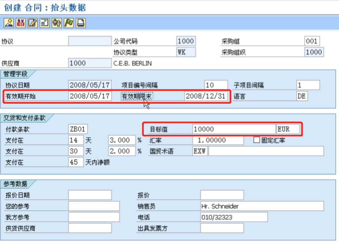339x244 pixels.
Task: Open the pricing conditions icon with 100 symbol
Action: pos(20,23)
